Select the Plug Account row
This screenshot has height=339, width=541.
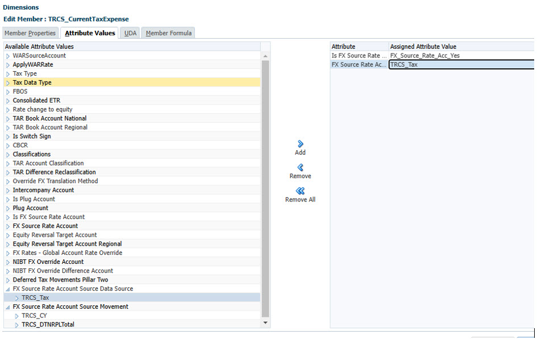132,208
